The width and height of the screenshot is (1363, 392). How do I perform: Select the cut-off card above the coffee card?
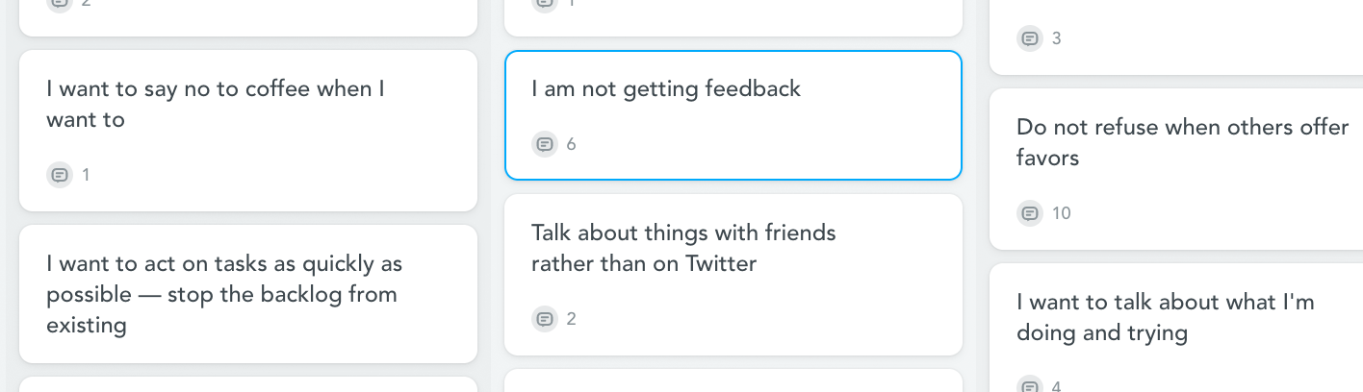point(248,18)
